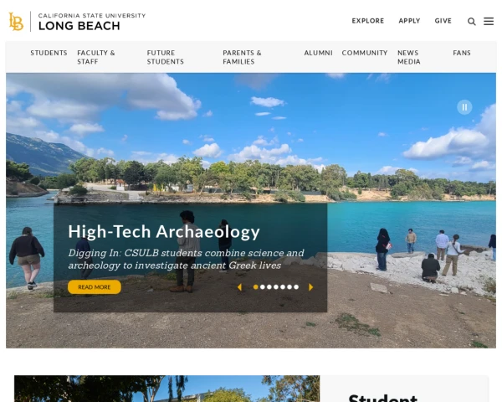Open the hamburger menu

point(489,21)
